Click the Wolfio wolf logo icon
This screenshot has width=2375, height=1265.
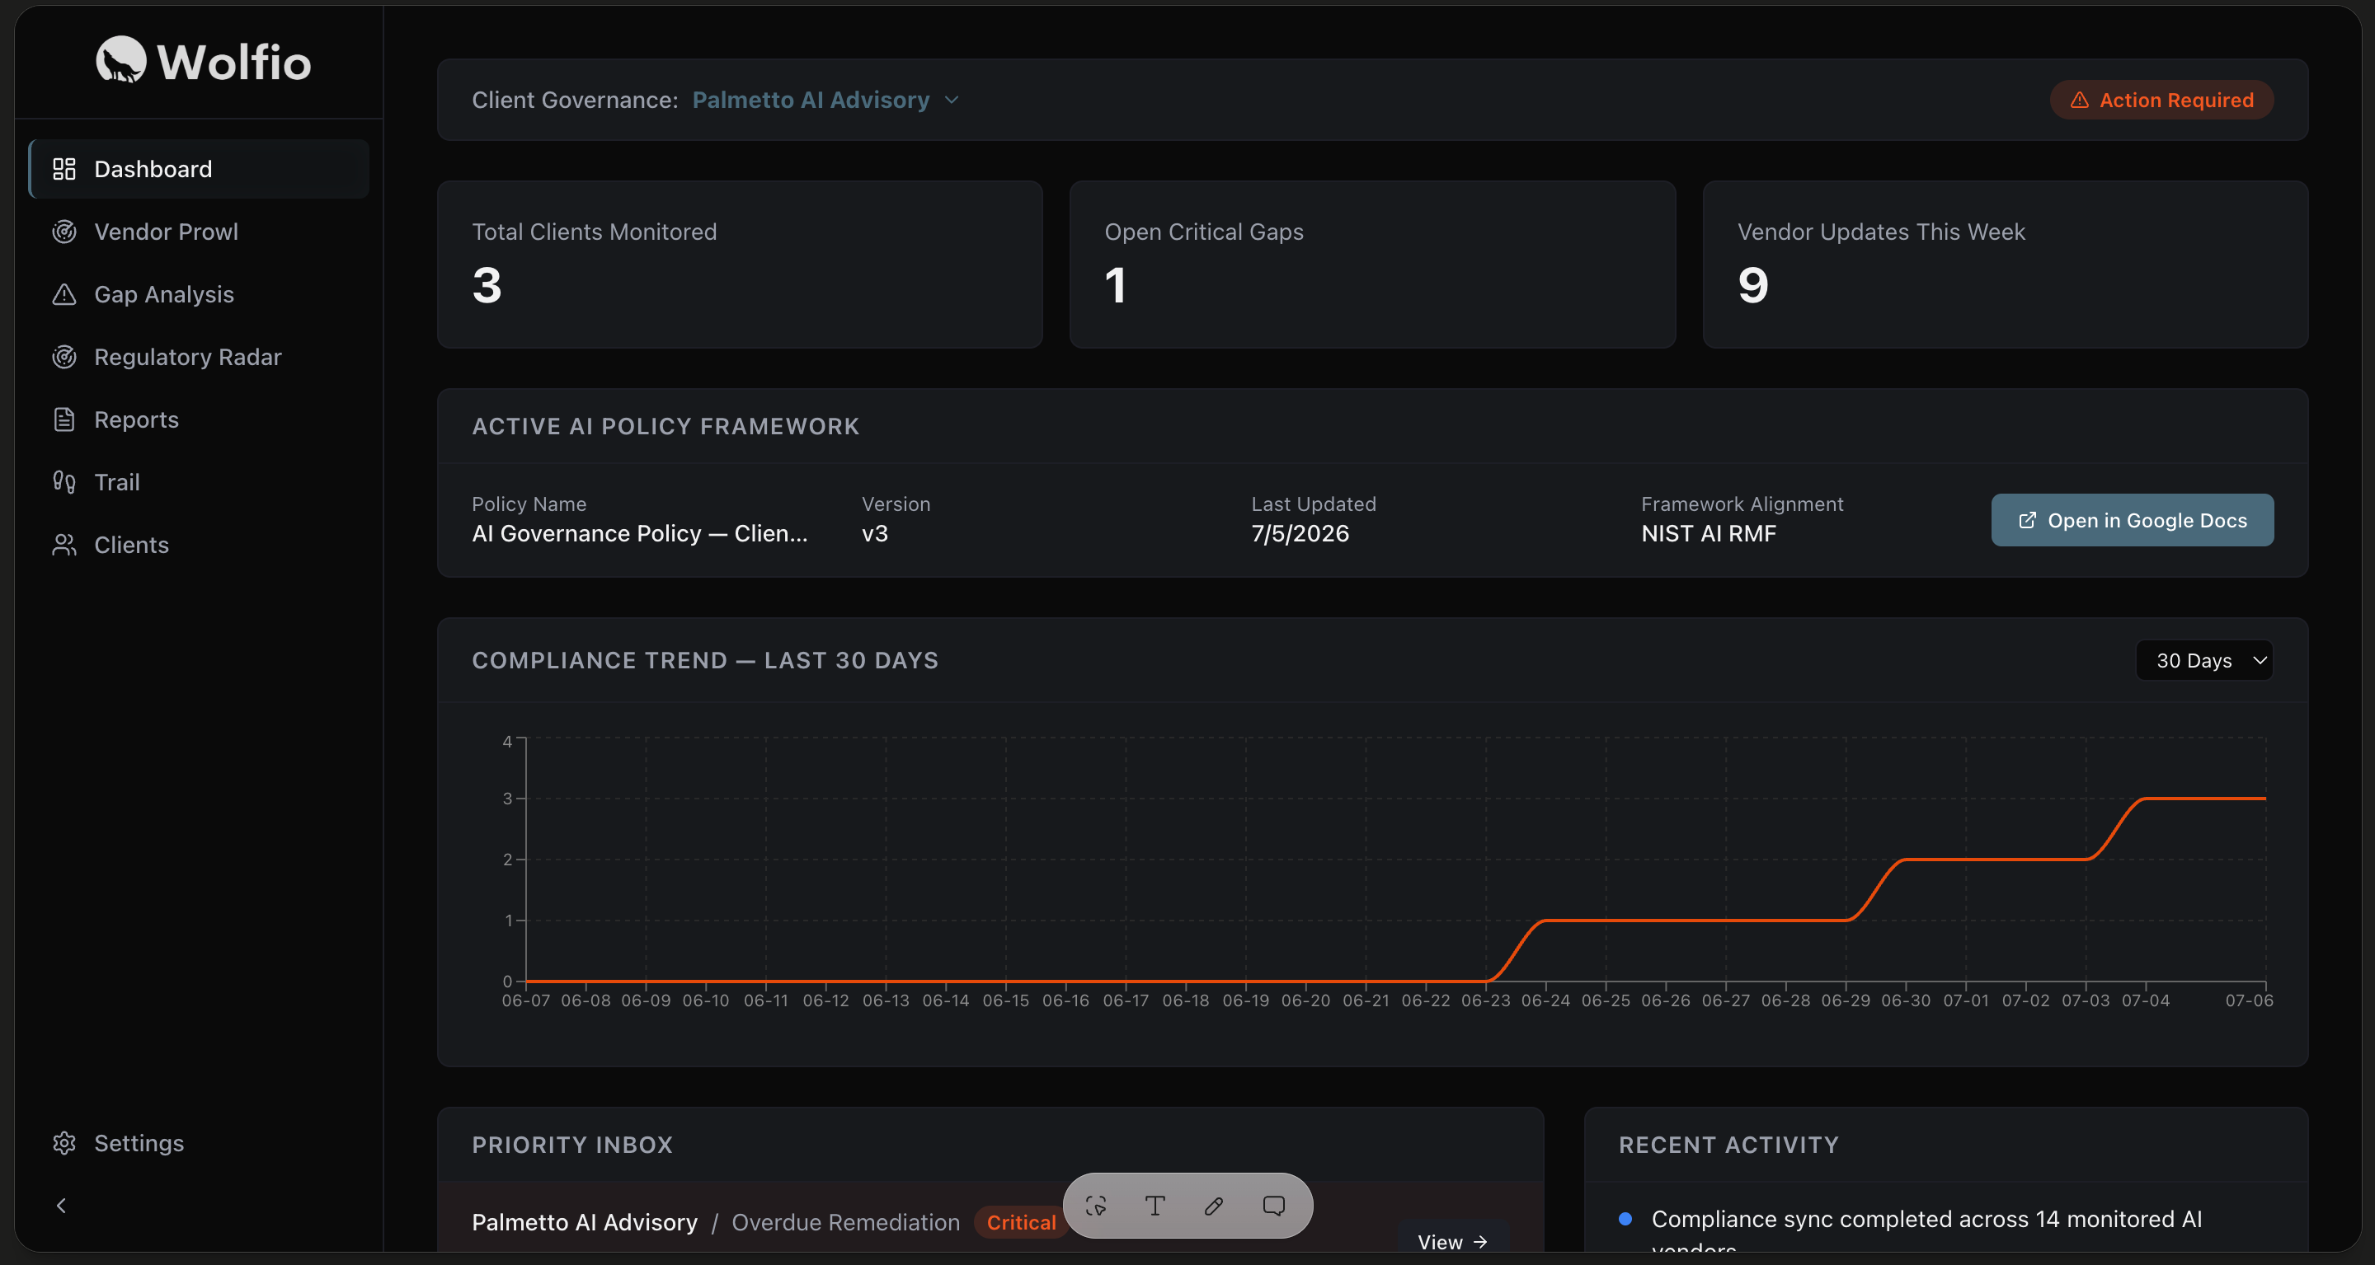(120, 60)
